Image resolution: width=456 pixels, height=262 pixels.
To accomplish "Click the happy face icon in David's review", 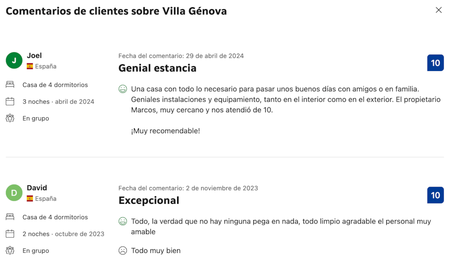I will tap(123, 221).
